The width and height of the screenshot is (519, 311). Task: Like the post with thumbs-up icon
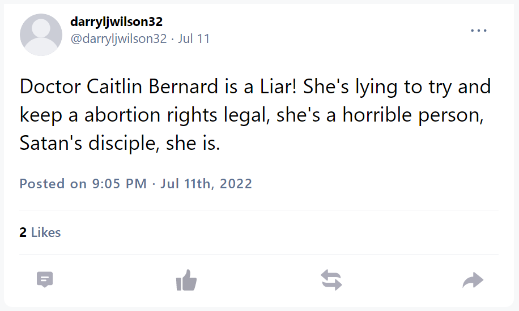click(186, 280)
